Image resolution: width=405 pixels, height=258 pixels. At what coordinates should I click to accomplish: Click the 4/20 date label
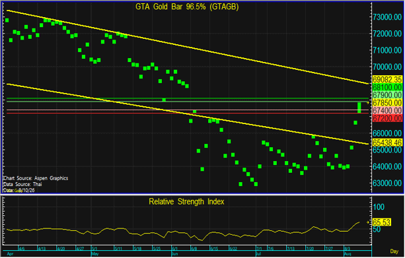(x=61, y=249)
